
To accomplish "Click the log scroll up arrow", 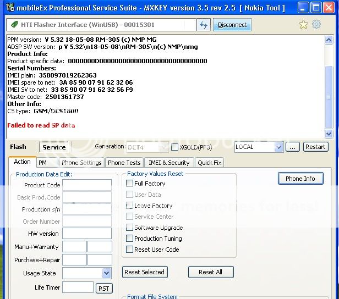I will click(x=329, y=40).
